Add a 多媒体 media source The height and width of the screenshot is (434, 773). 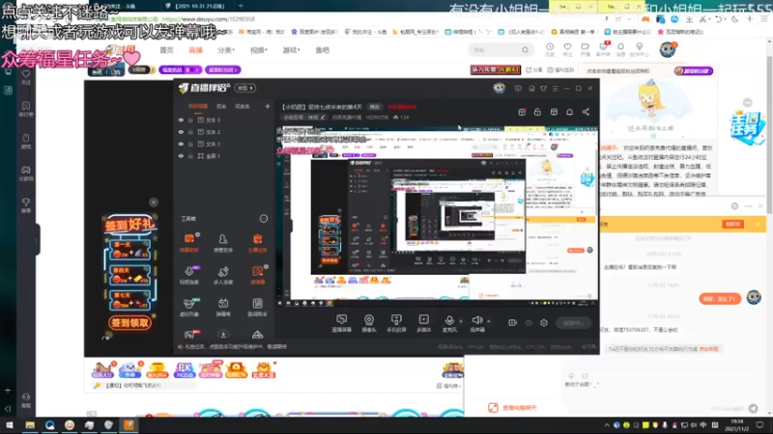click(423, 323)
